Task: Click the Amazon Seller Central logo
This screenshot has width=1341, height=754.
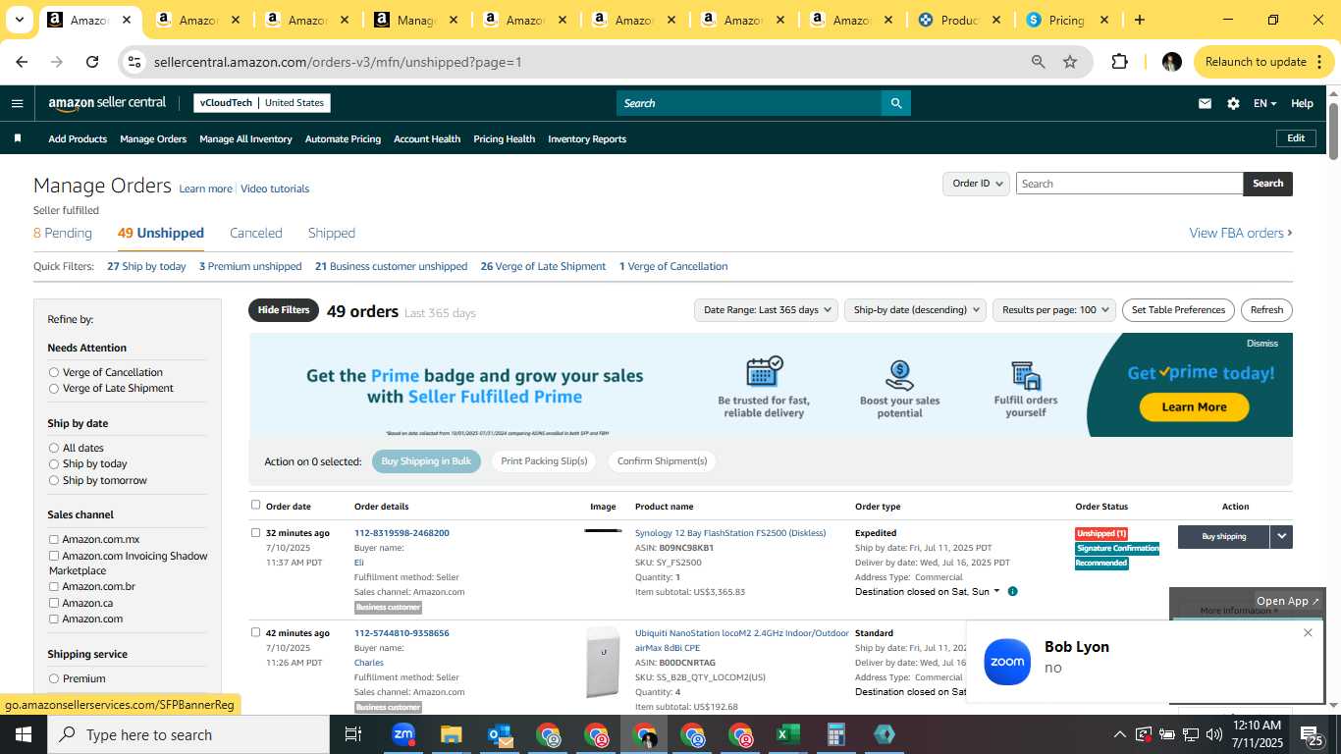Action: [107, 103]
